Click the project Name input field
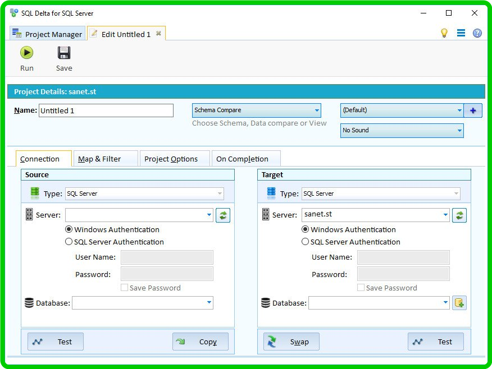The height and width of the screenshot is (369, 492). [x=106, y=110]
